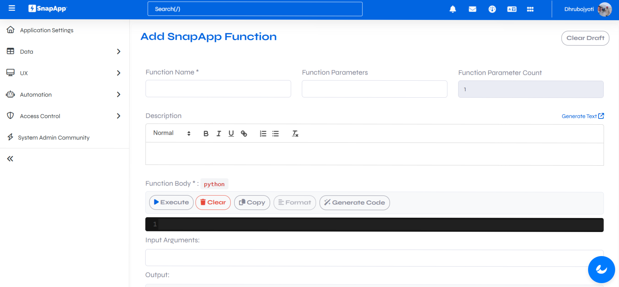Click the Function Name input field
This screenshot has height=287, width=619.
click(218, 89)
